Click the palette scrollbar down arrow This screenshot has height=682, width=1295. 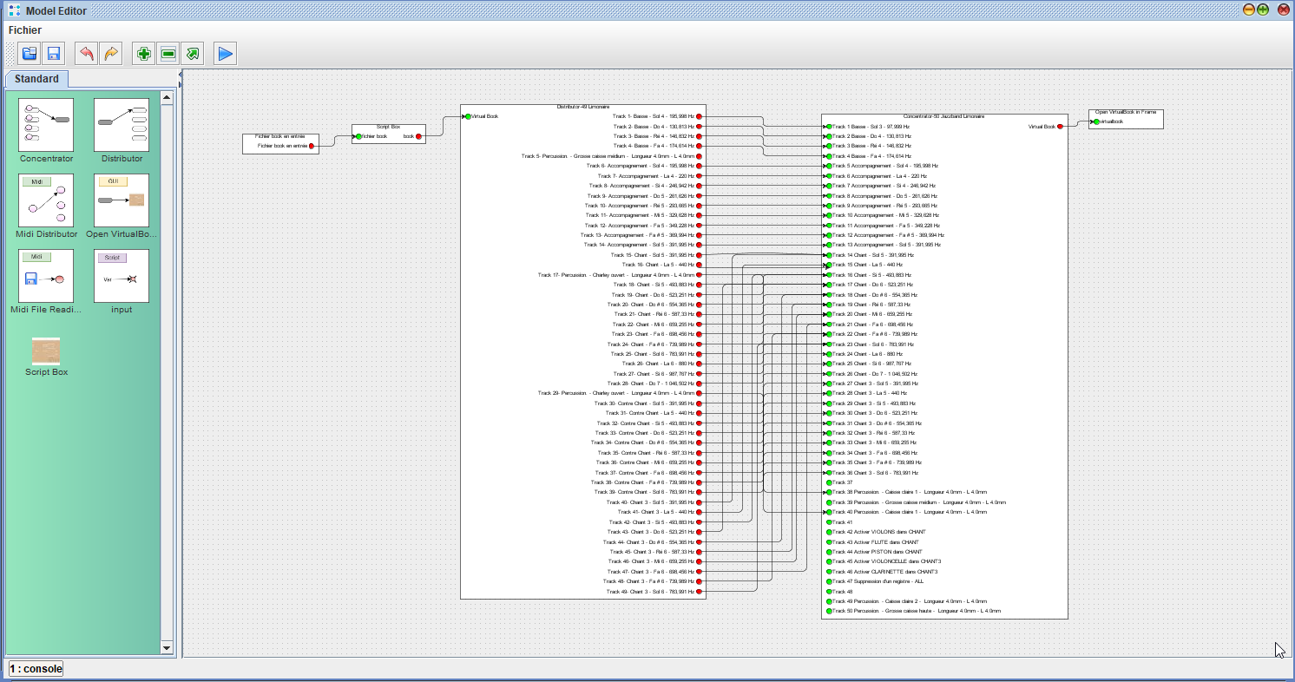167,647
